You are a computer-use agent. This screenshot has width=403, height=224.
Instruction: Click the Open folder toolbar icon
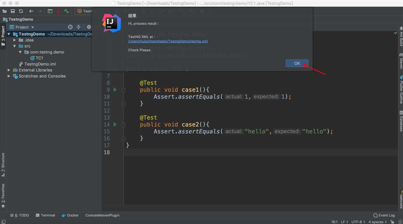[4, 11]
